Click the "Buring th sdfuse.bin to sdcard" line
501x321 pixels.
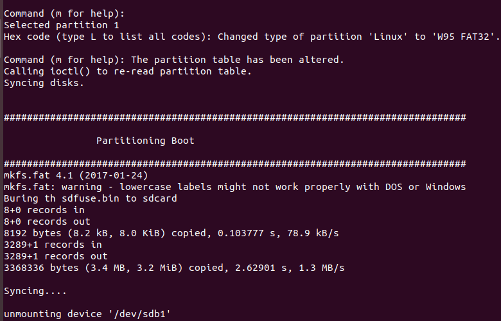click(90, 198)
